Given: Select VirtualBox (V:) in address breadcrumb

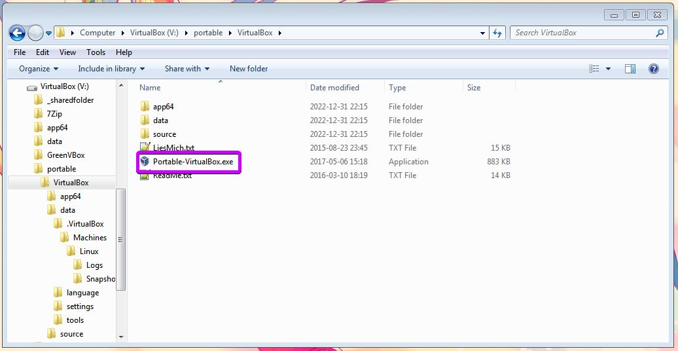Looking at the screenshot, I should 154,33.
